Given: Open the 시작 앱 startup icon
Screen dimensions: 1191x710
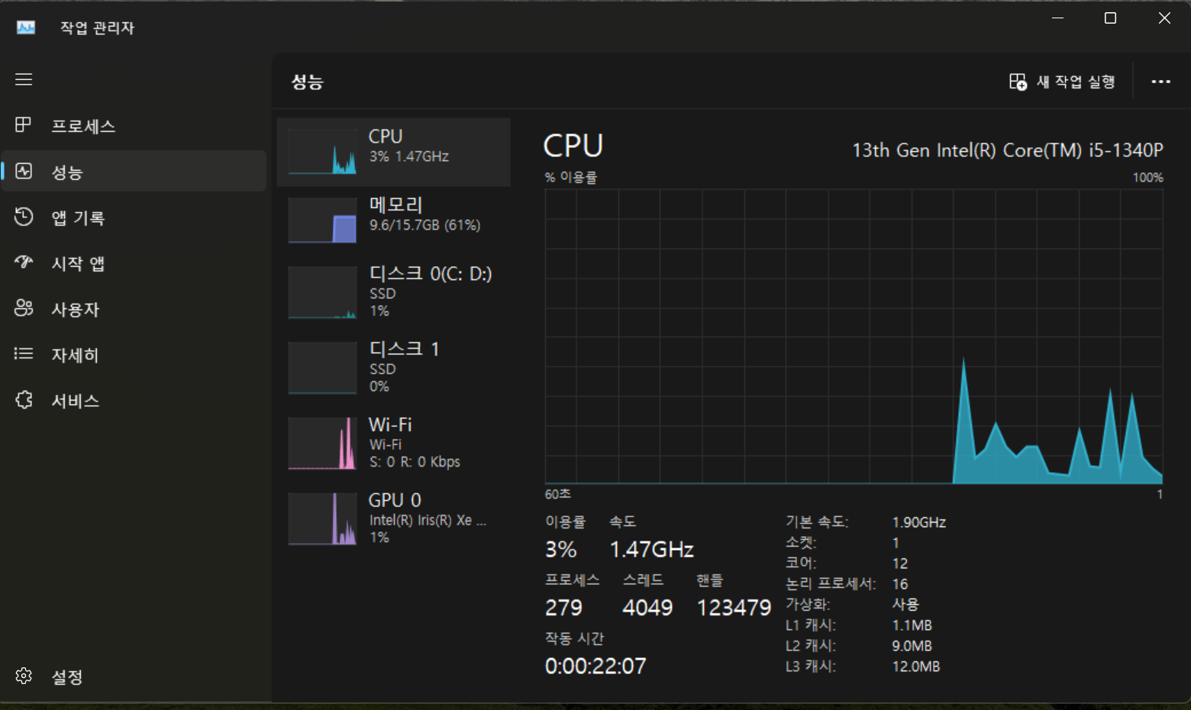Looking at the screenshot, I should (24, 262).
